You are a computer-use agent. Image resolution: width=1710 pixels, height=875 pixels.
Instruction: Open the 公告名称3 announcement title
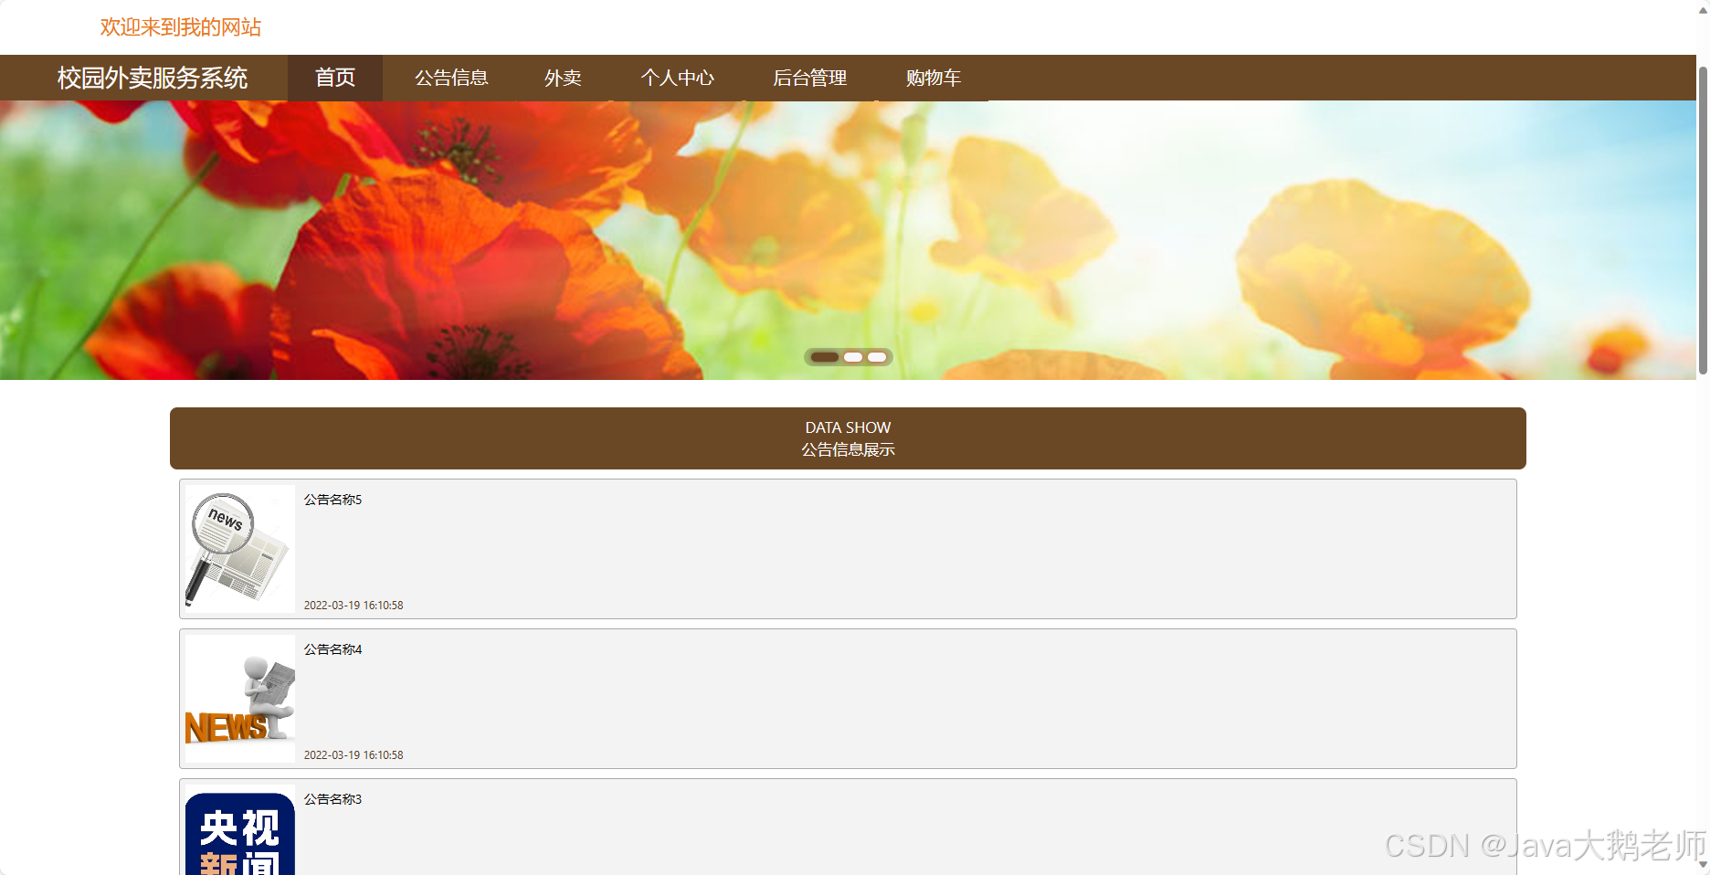(332, 799)
